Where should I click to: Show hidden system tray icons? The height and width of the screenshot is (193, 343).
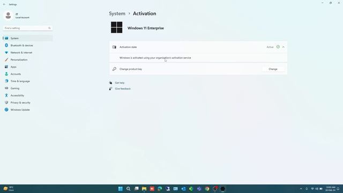(301, 189)
